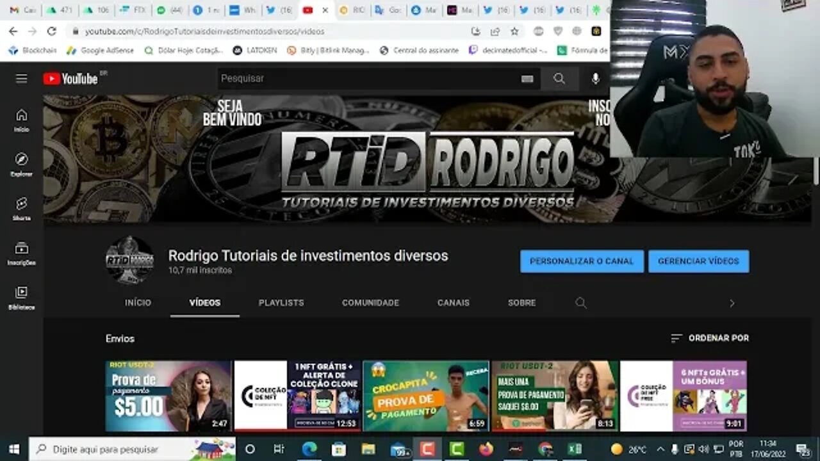Select the Vídeos channel tab
The height and width of the screenshot is (461, 820).
tap(205, 303)
